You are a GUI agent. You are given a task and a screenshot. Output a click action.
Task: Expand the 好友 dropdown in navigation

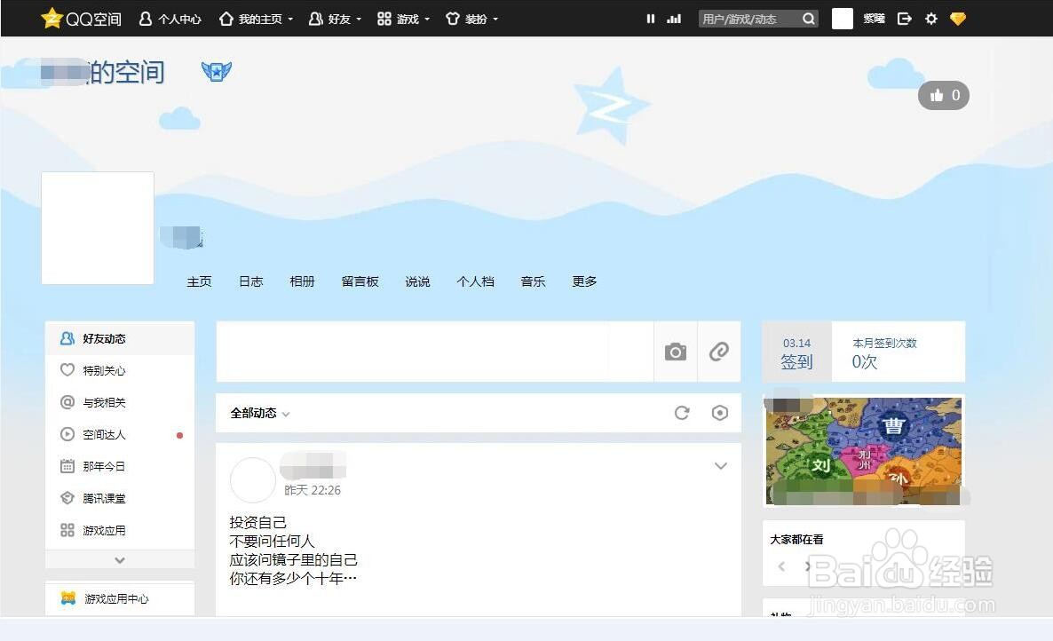pos(335,19)
